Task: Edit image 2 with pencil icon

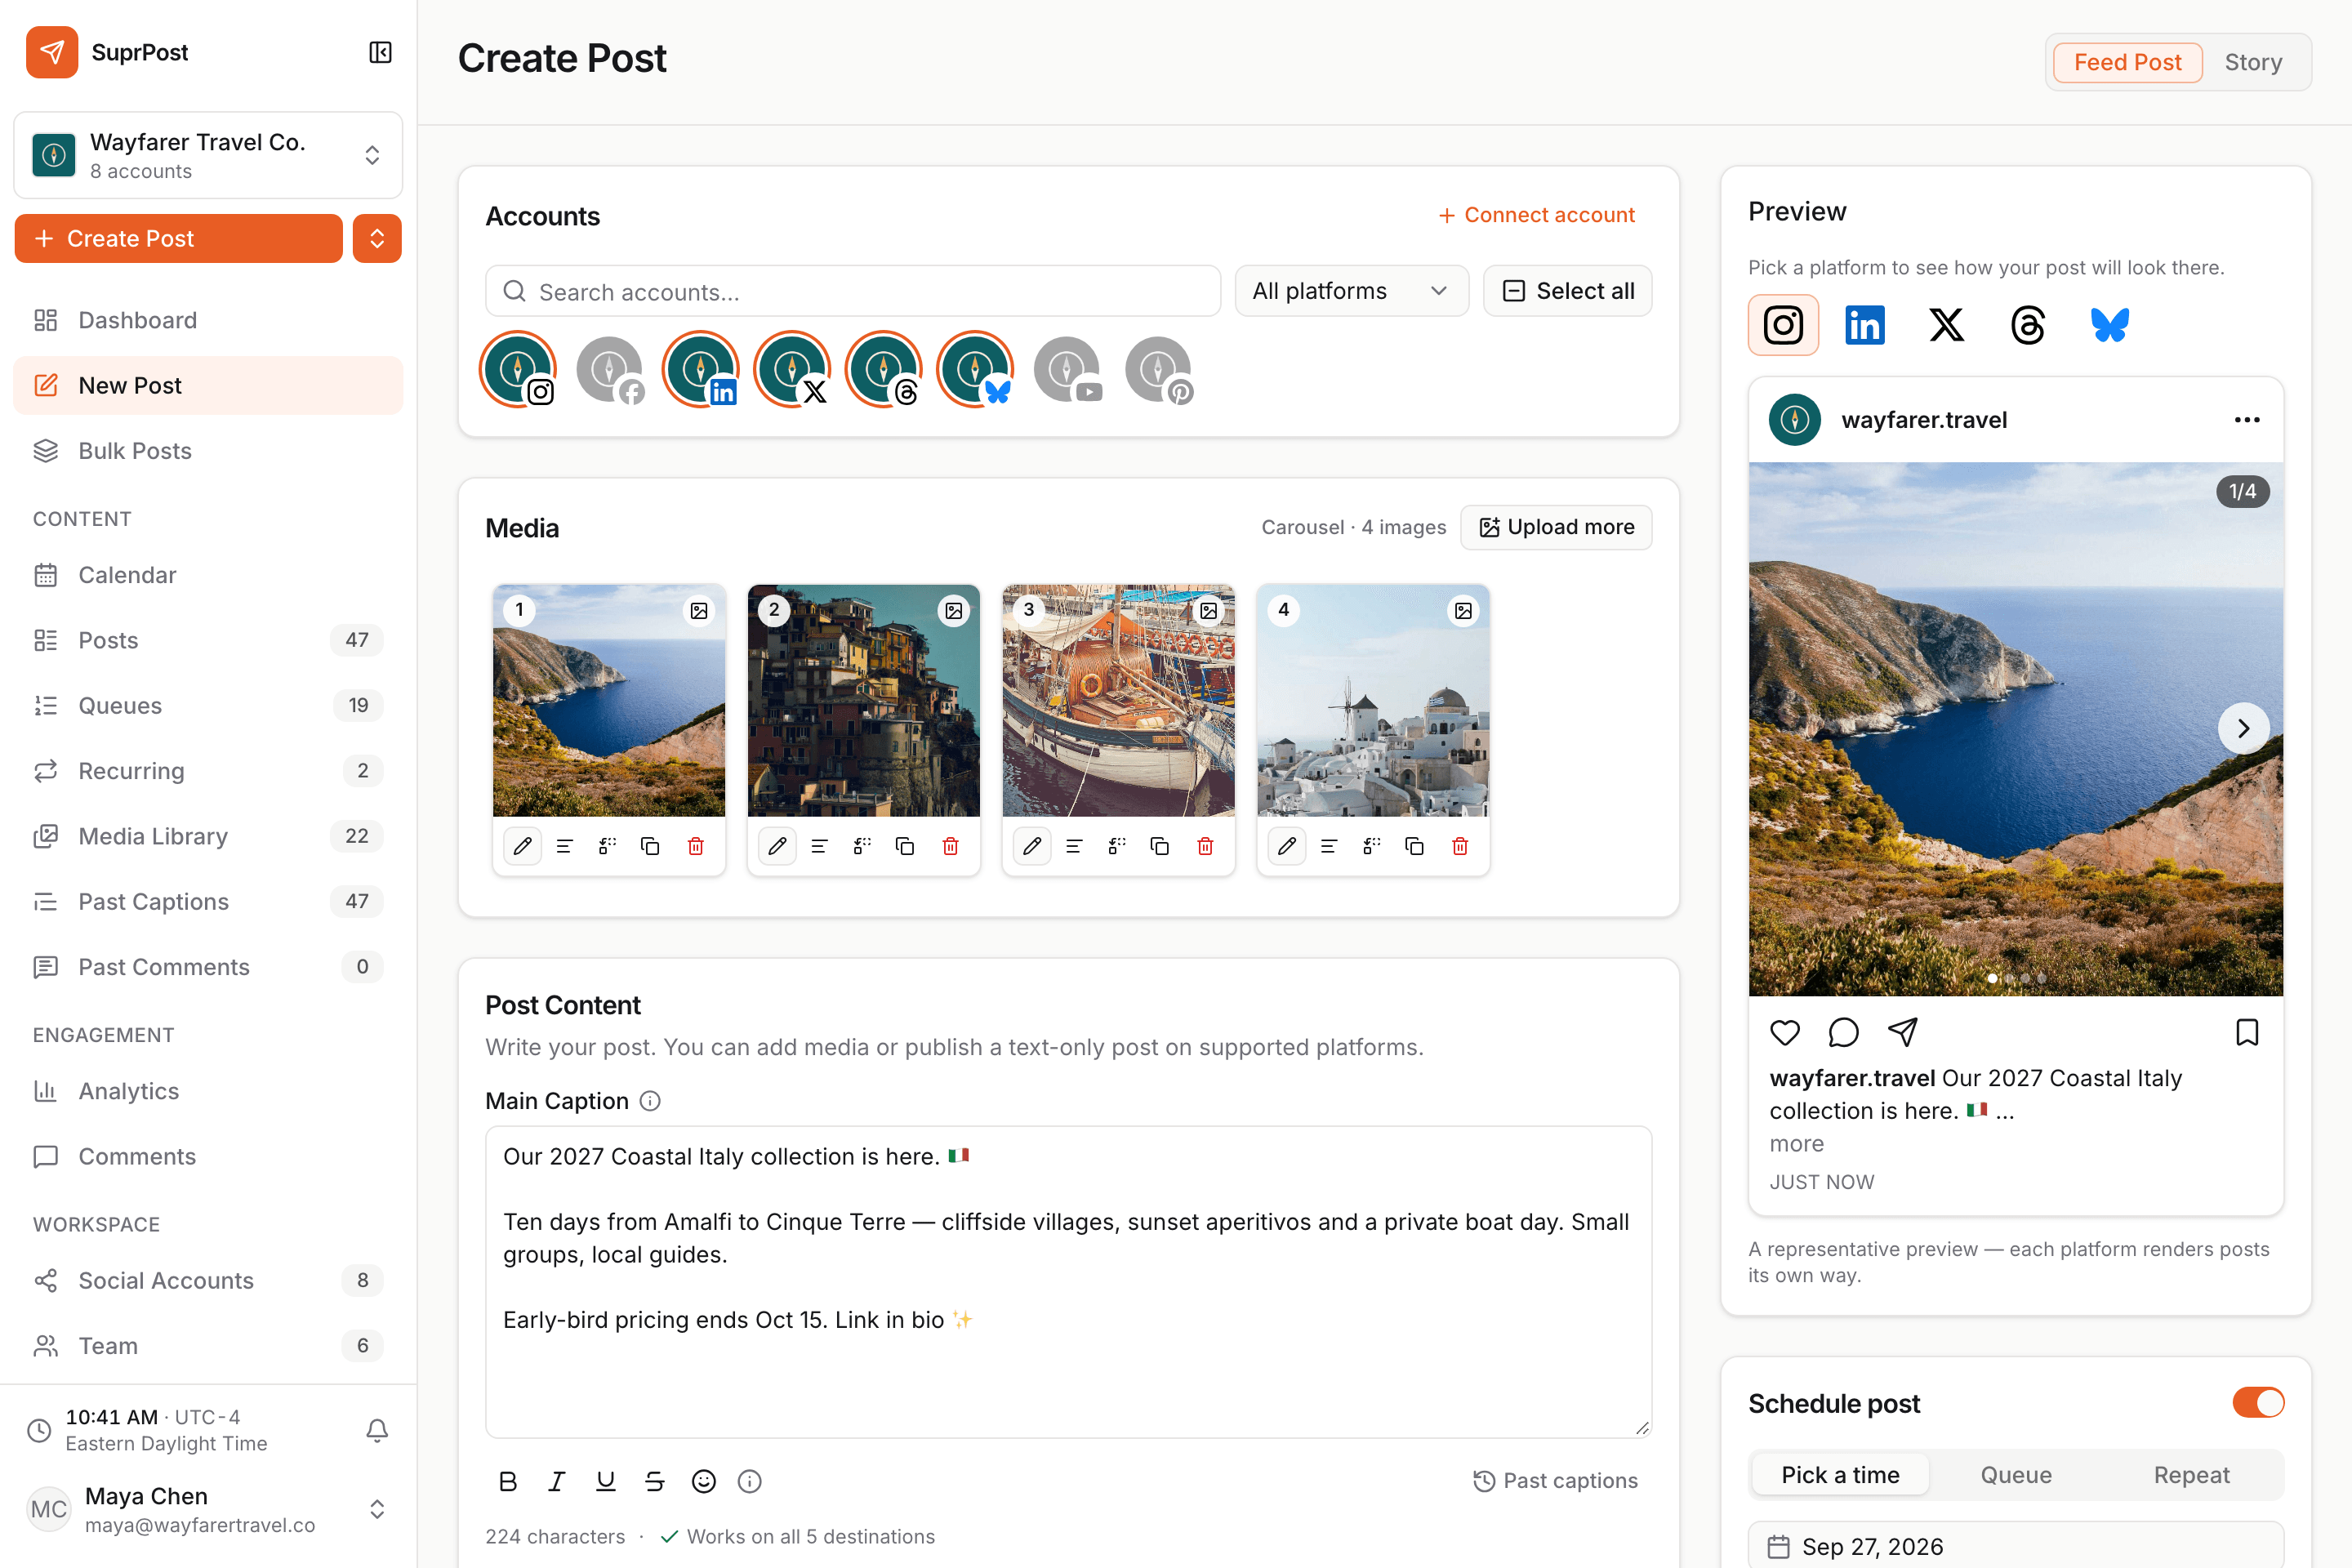Action: [777, 846]
